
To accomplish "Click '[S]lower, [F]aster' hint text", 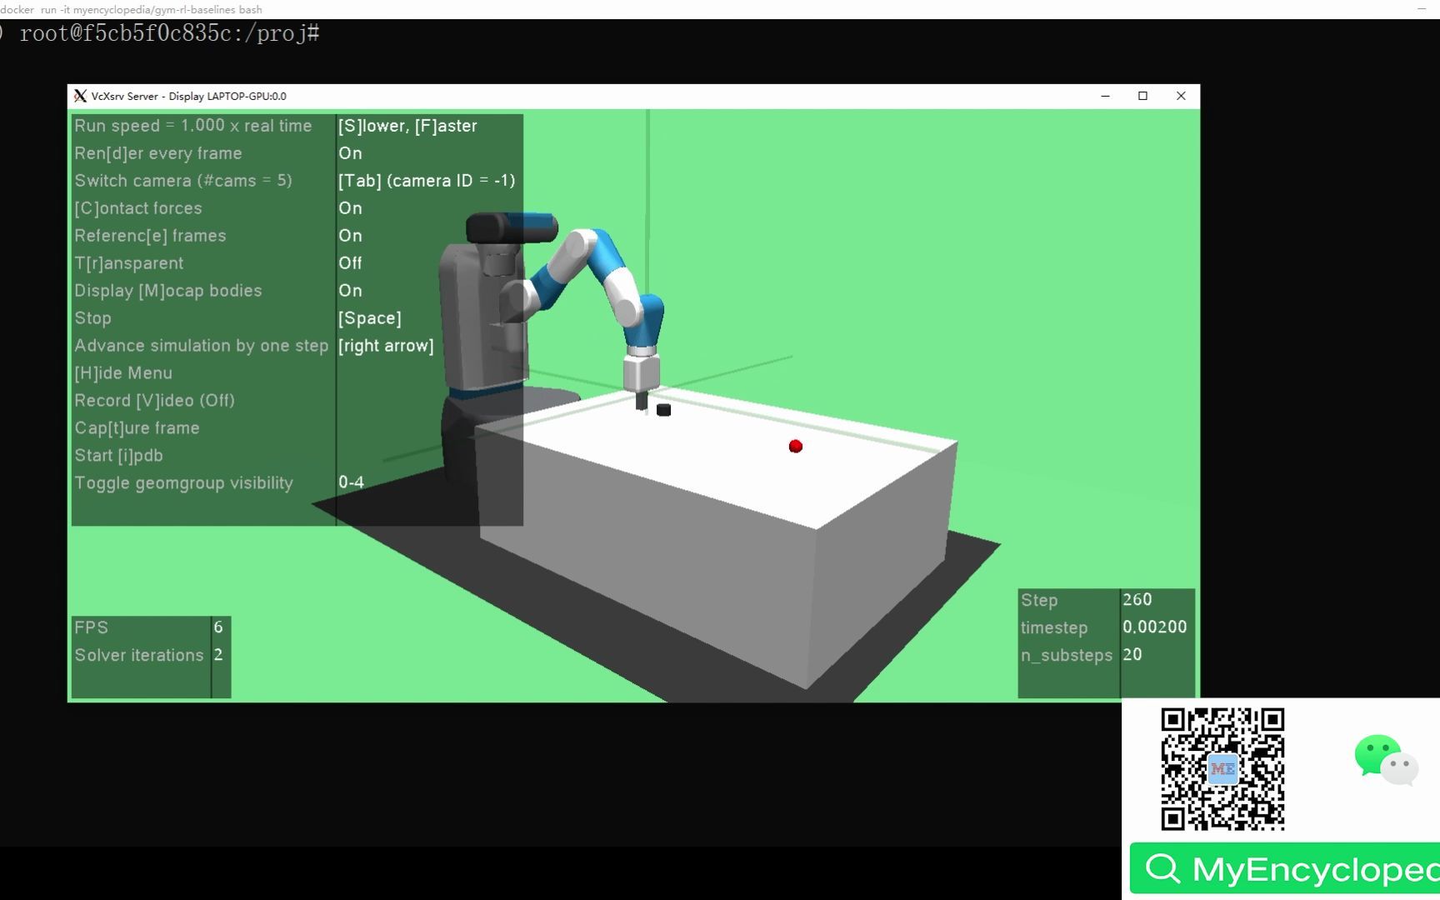I will point(407,126).
